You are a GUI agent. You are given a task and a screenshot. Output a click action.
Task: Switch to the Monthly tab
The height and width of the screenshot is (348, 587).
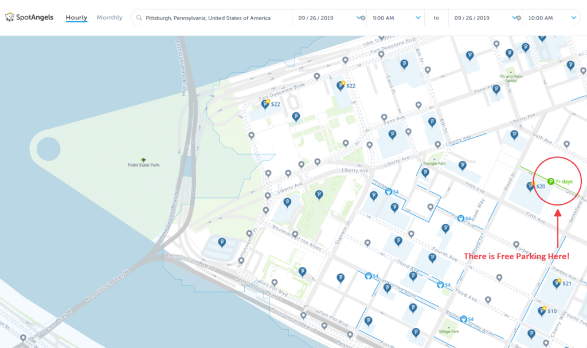click(109, 17)
